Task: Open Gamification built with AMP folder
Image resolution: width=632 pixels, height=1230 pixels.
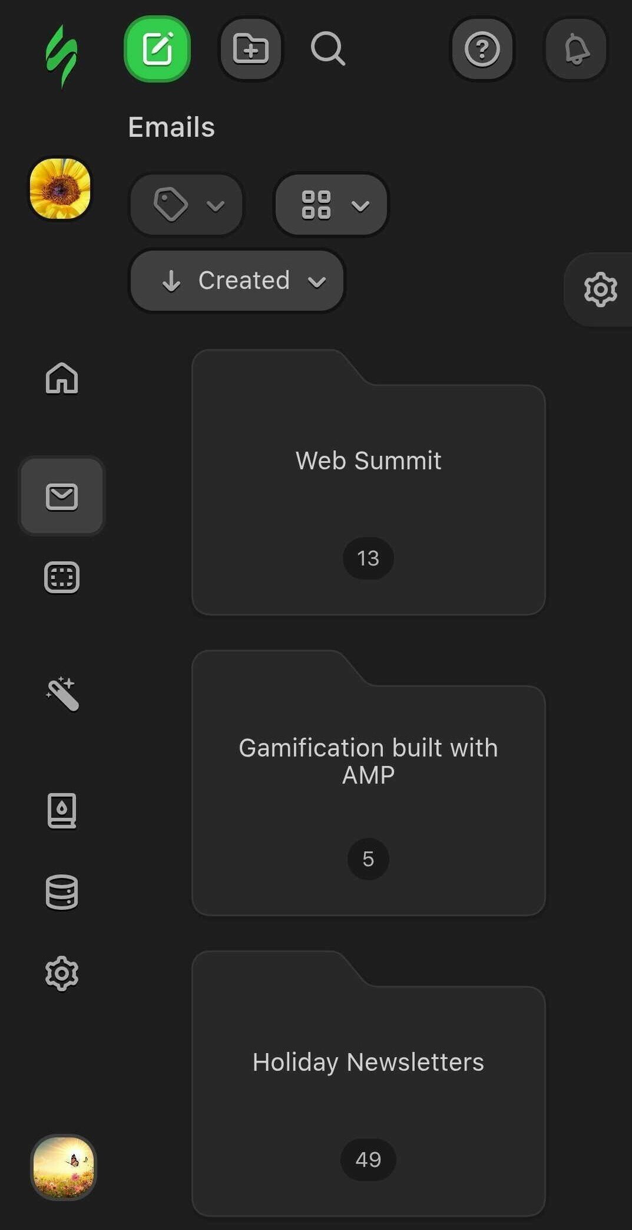Action: click(368, 784)
